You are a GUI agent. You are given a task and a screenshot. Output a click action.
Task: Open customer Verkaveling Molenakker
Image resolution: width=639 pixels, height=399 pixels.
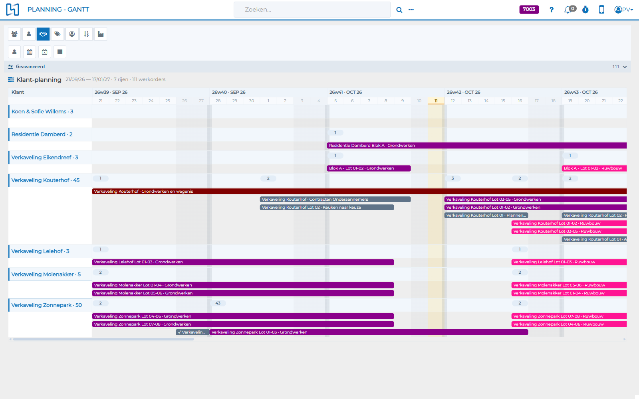click(x=46, y=275)
